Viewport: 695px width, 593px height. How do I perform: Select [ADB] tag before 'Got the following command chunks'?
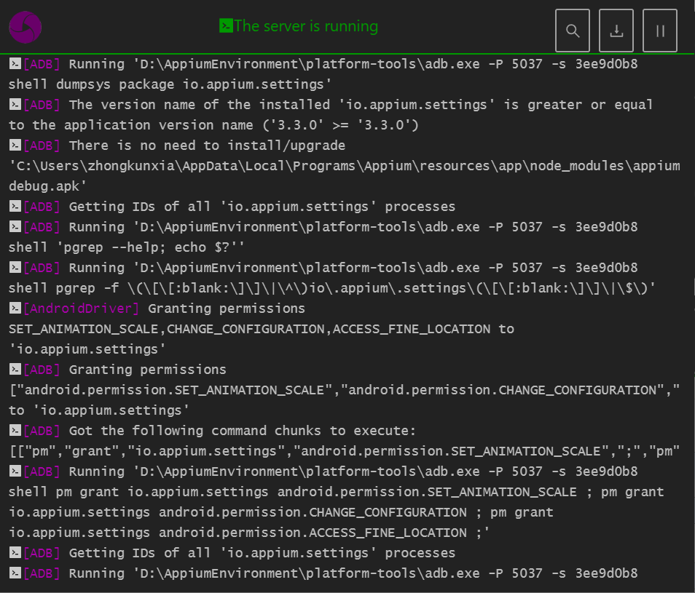click(x=42, y=431)
